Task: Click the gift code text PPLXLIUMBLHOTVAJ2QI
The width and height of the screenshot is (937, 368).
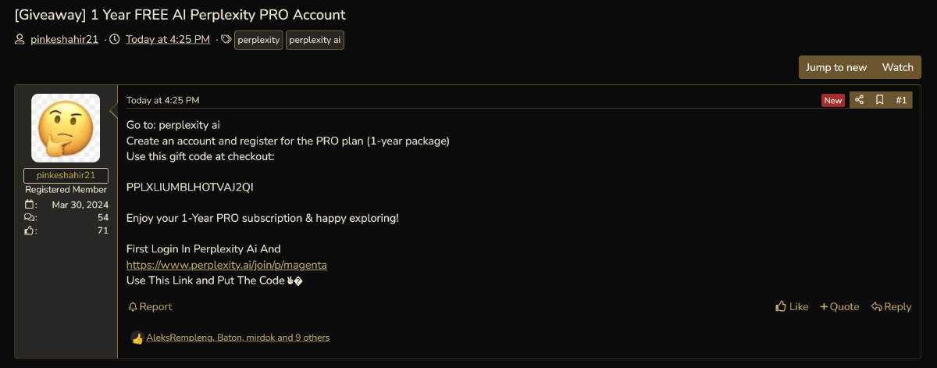Action: pyautogui.click(x=190, y=188)
